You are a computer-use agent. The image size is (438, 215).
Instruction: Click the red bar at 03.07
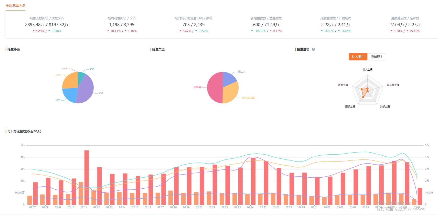tap(394, 183)
